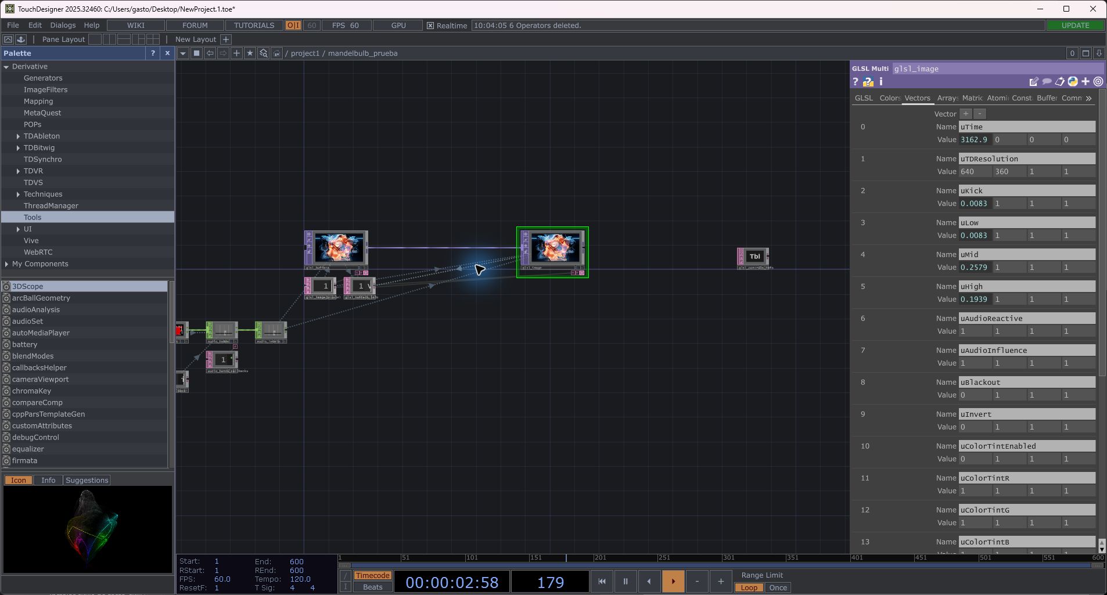Collapse the Derivative palette folder

pos(6,67)
